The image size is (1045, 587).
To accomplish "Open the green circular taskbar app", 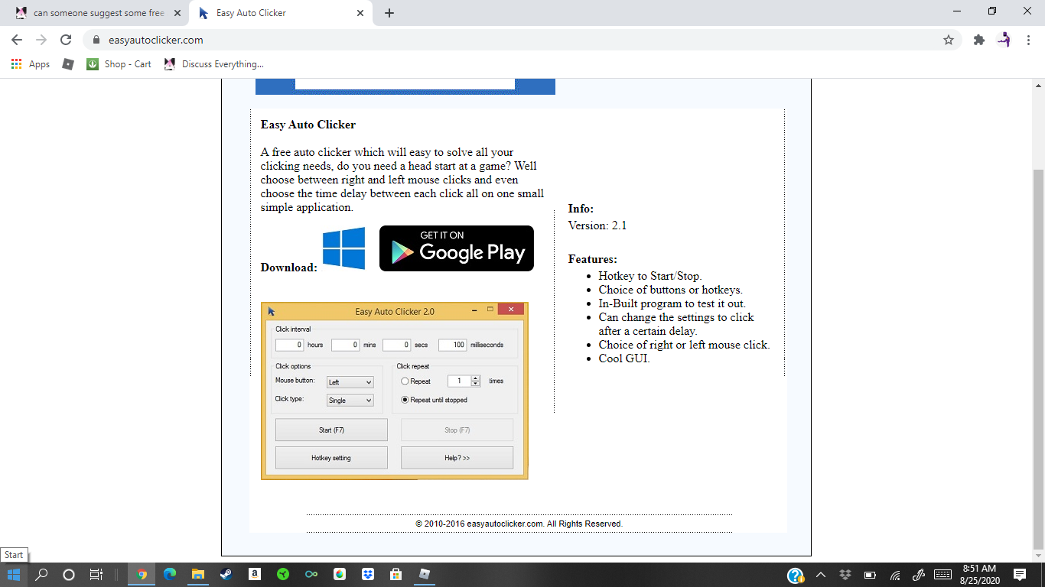I will point(283,575).
